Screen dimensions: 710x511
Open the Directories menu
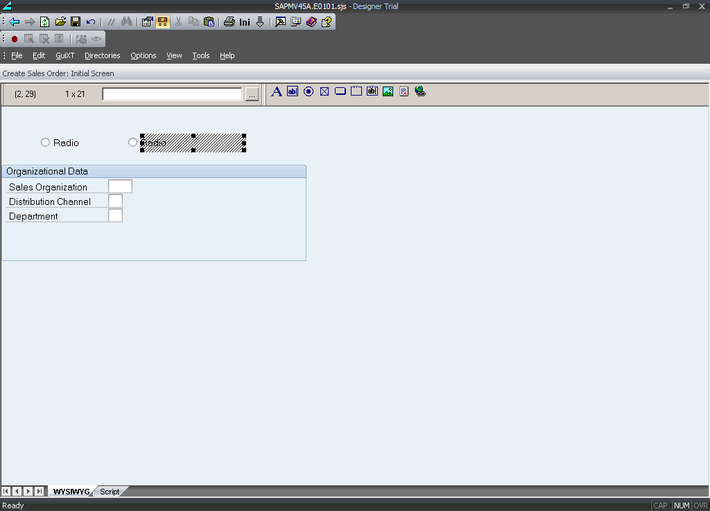click(x=102, y=55)
